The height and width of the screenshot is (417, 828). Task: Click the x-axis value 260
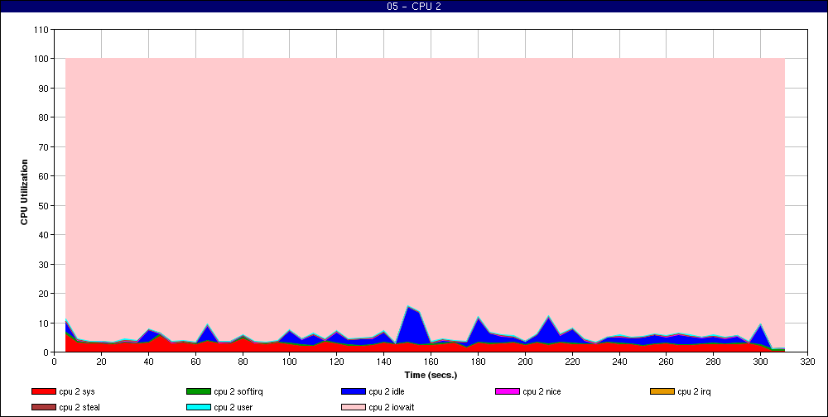(667, 362)
